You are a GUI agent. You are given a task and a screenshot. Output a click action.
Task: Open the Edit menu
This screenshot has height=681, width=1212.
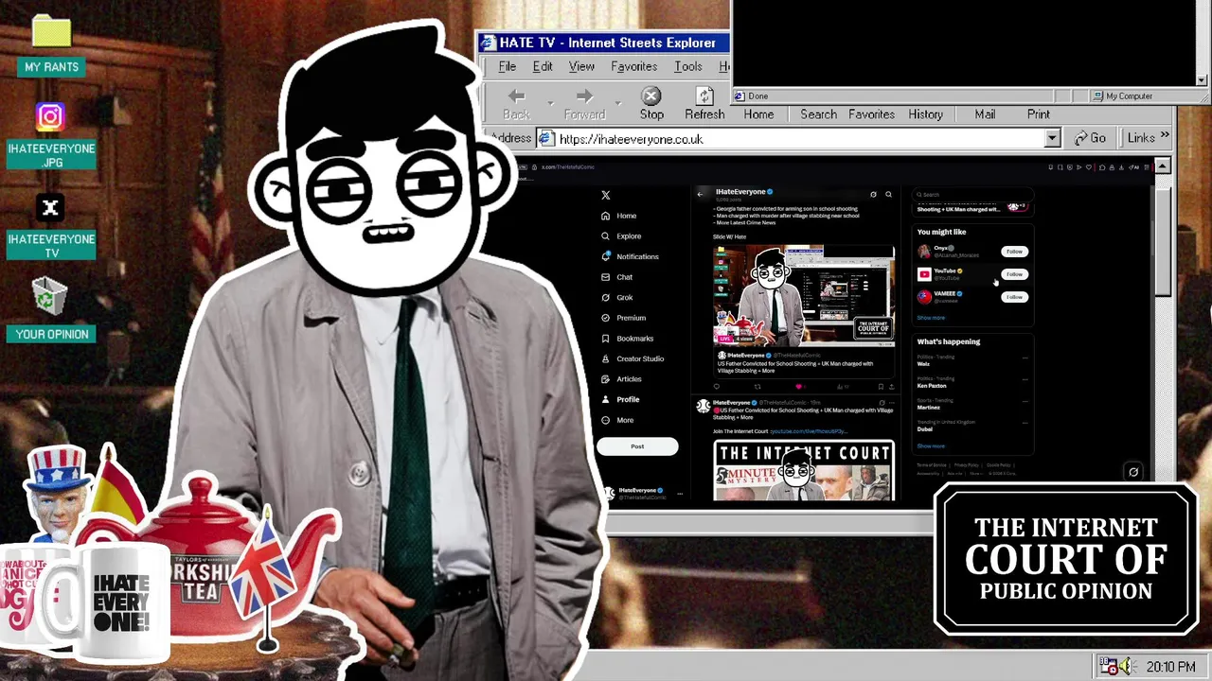[x=543, y=66]
